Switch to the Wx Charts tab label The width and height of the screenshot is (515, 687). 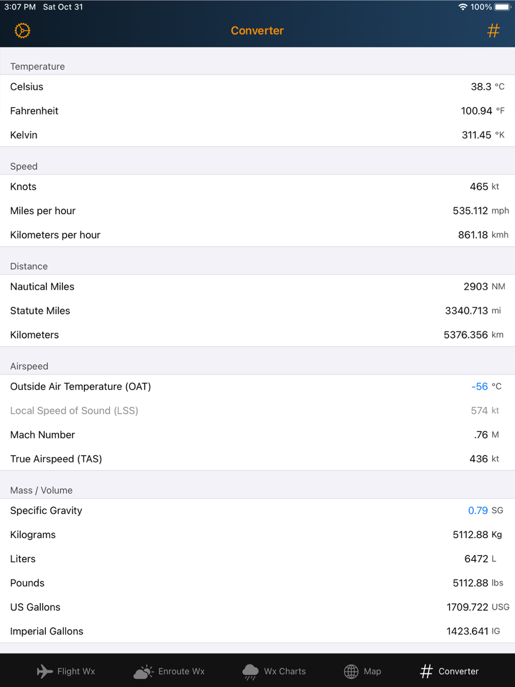point(285,671)
